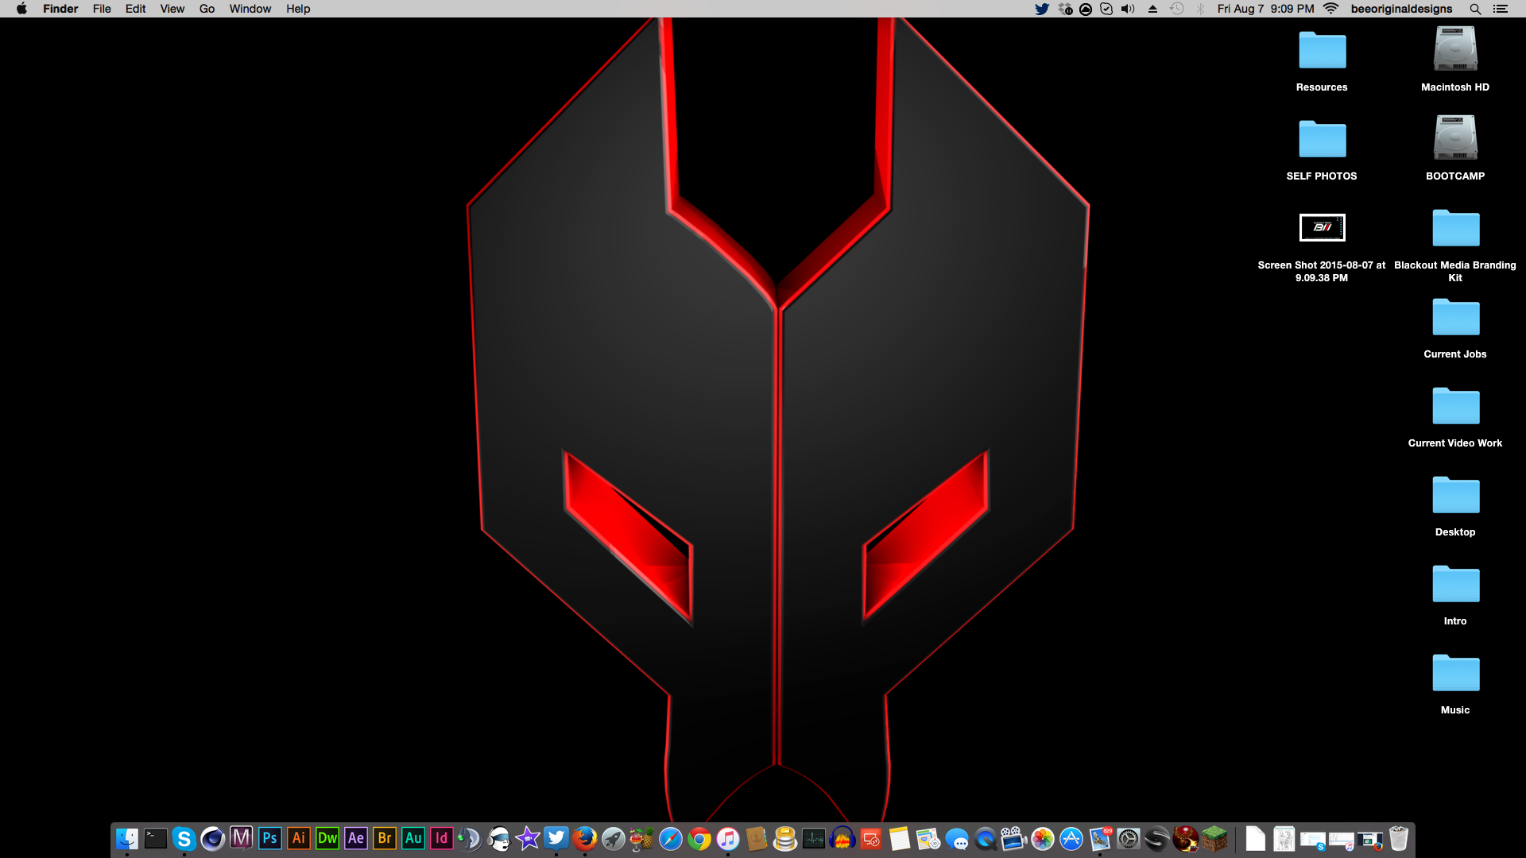Open the volume control in menu bar

(1128, 9)
